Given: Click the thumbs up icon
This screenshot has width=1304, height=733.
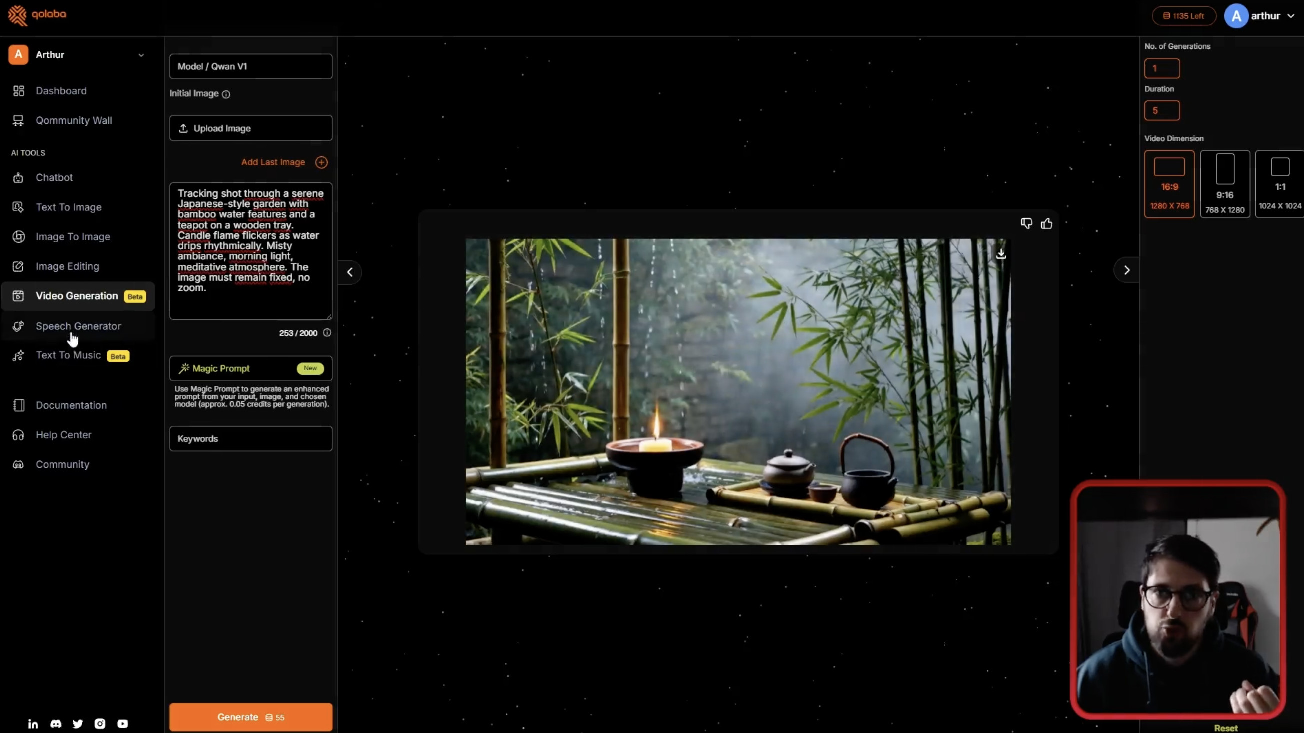Looking at the screenshot, I should point(1046,223).
